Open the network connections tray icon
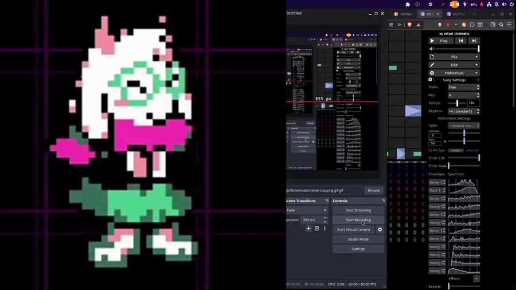Viewport: 516px width, 290px height. click(489, 4)
